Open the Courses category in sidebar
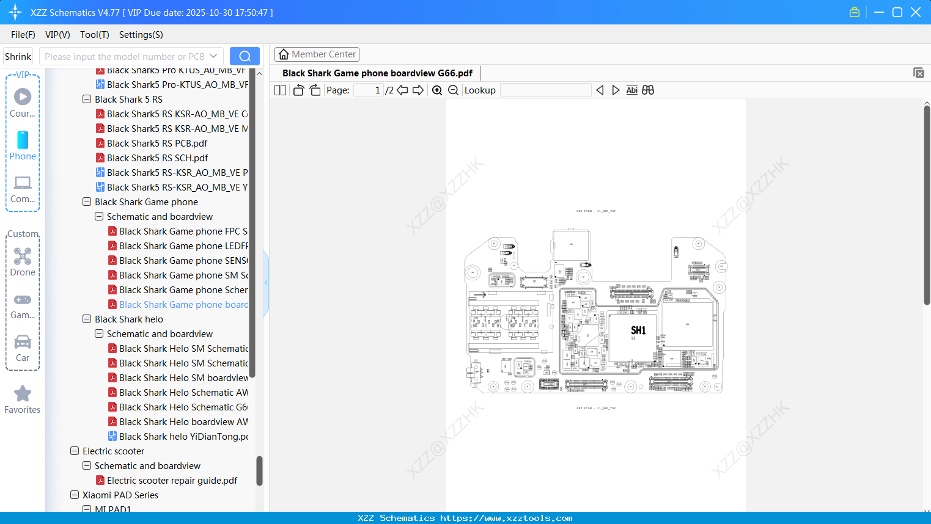Screen dimensions: 931x524 point(23,103)
